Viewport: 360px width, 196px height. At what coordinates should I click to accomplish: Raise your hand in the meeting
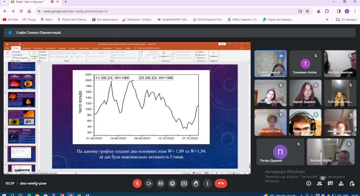(196, 183)
